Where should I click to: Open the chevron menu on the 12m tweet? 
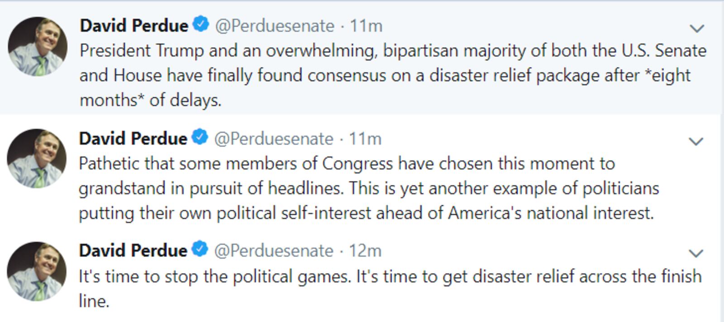point(696,253)
